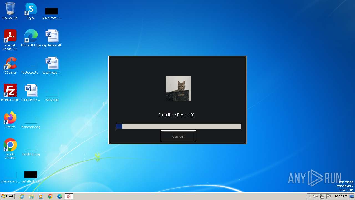The image size is (355, 200).
Task: Open the network tray icon
Action: pyautogui.click(x=322, y=196)
